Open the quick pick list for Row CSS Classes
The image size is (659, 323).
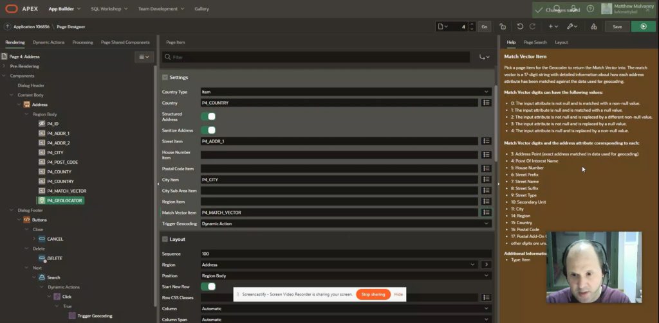pos(487,297)
